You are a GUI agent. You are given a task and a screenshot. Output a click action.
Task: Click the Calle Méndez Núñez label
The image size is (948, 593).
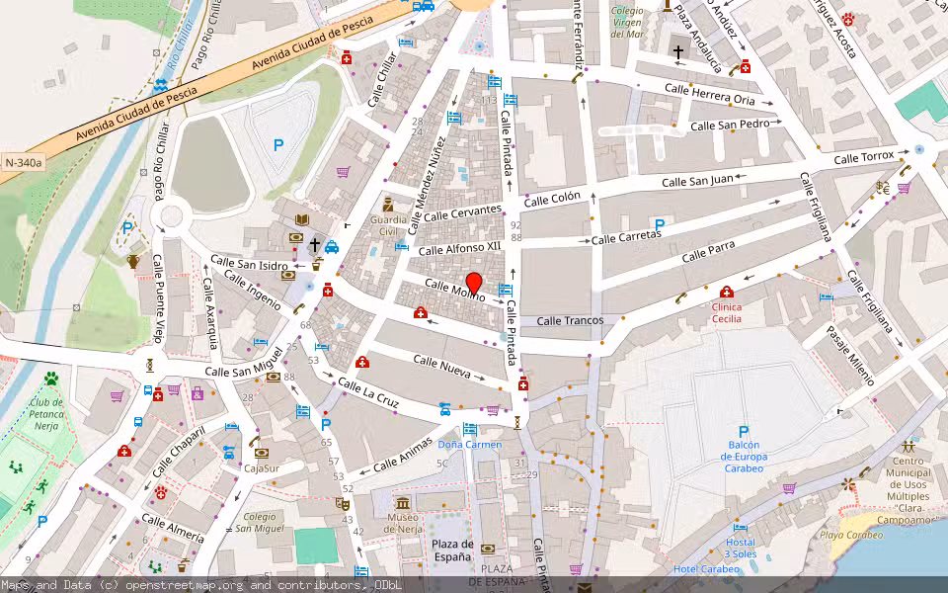(x=427, y=187)
